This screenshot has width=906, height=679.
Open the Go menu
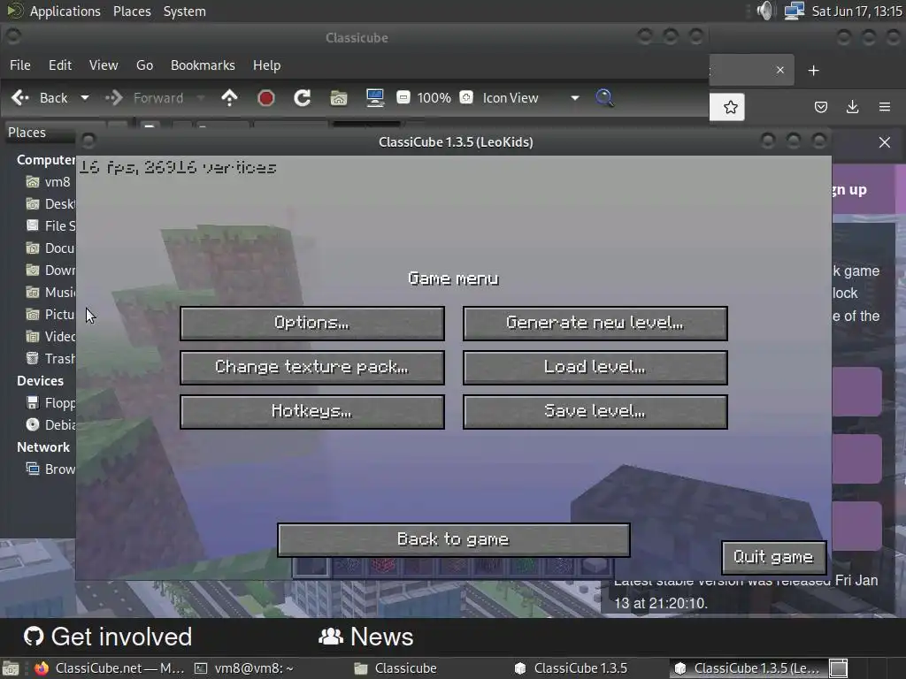tap(144, 65)
